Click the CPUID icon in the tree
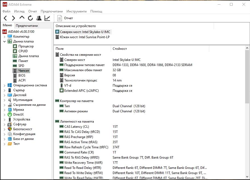Viewport: 250px width, 180px height. 15,51
